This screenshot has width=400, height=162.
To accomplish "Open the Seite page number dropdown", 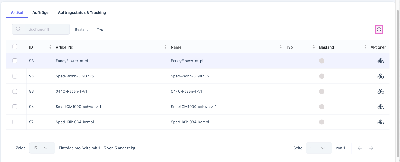I will tap(319, 148).
